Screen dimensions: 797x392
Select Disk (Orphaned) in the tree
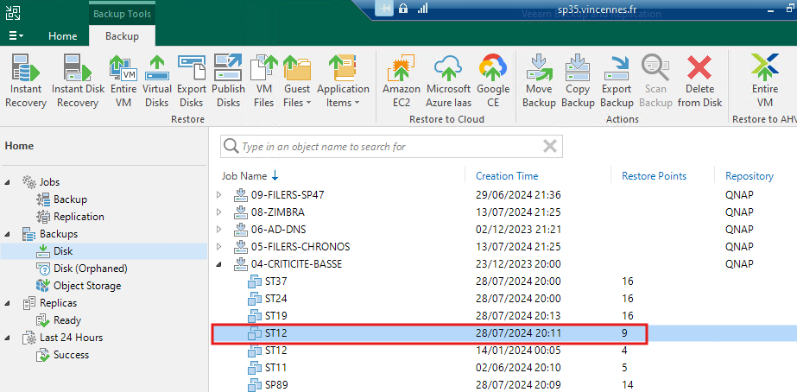(x=91, y=269)
